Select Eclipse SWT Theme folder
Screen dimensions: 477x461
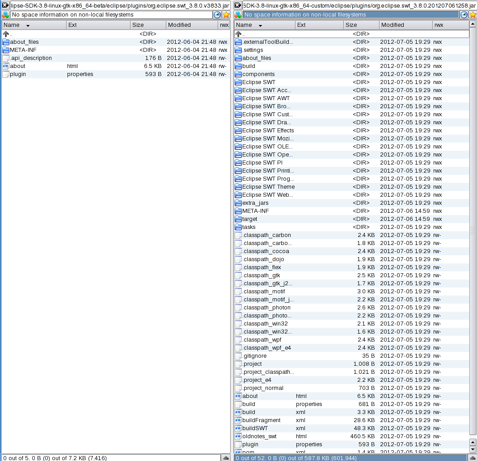tap(352, 187)
